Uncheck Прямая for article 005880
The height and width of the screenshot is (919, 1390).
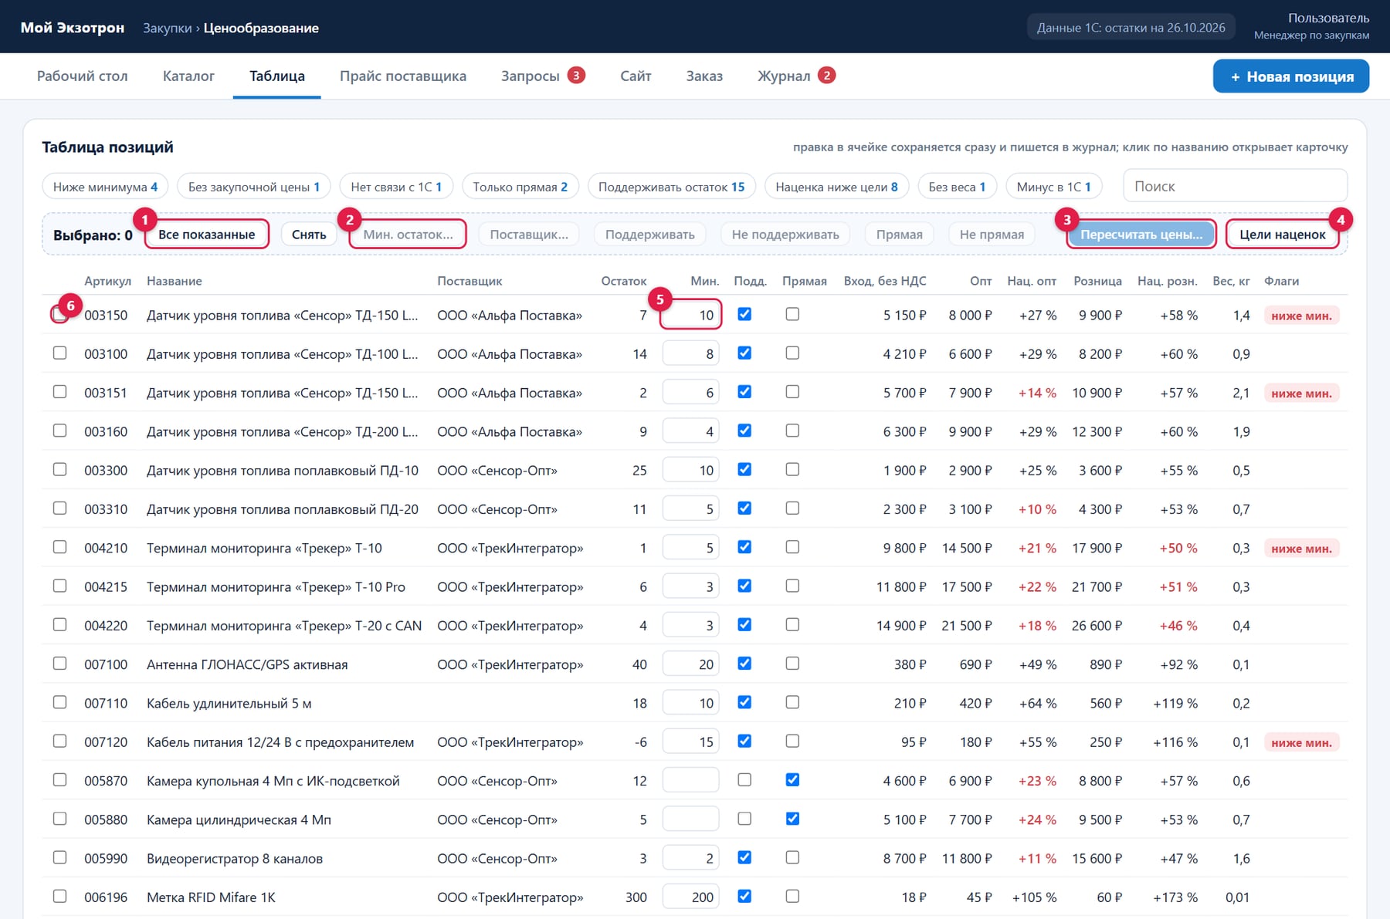(x=792, y=819)
